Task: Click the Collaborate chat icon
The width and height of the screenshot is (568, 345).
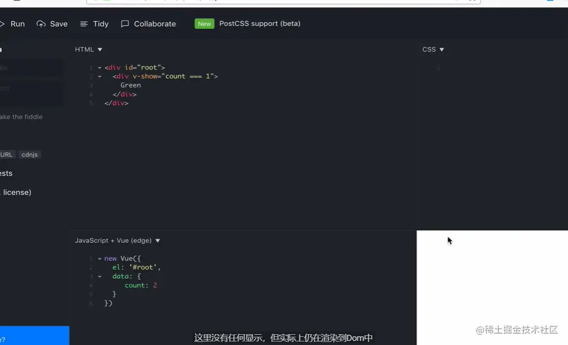Action: click(x=125, y=24)
